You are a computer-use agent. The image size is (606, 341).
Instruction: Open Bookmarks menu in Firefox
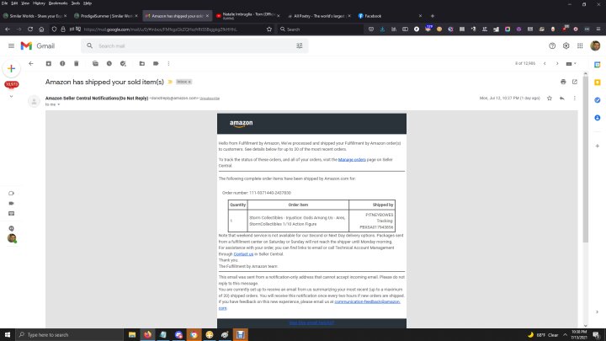click(58, 3)
